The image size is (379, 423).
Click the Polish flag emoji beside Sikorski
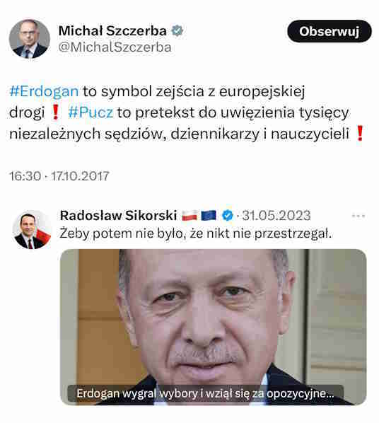click(x=189, y=216)
